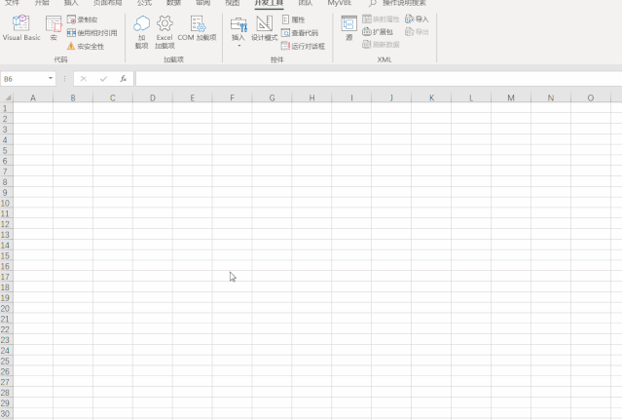
Task: Select column A header
Action: tap(33, 97)
